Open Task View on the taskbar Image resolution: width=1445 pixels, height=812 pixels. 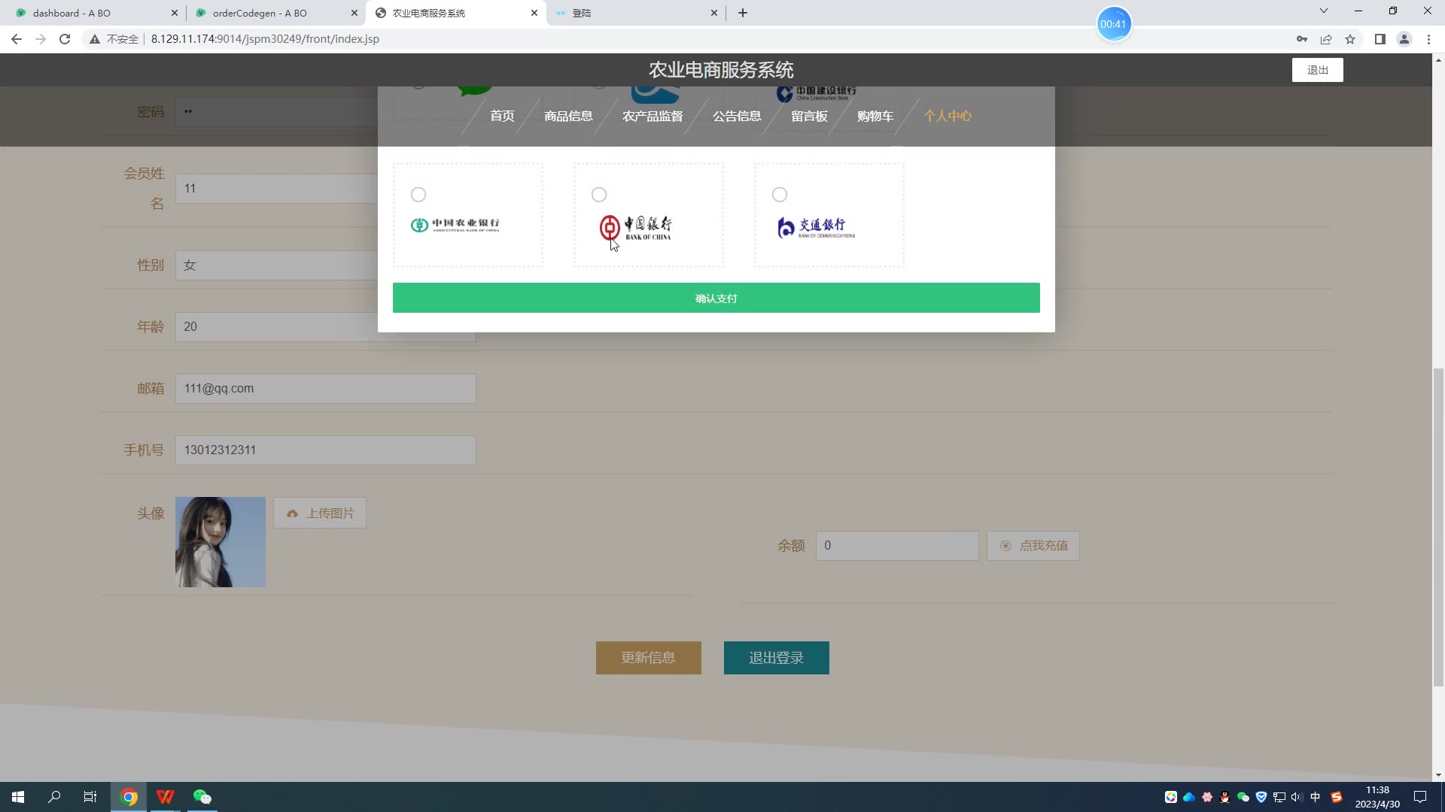click(90, 797)
